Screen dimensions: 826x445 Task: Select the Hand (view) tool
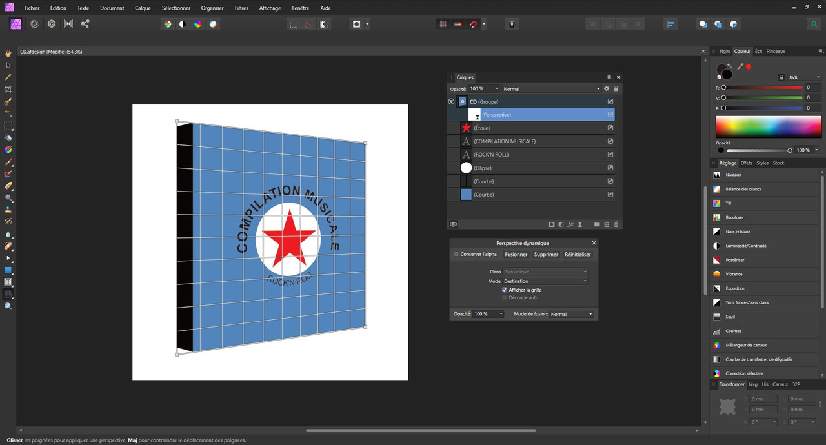8,54
